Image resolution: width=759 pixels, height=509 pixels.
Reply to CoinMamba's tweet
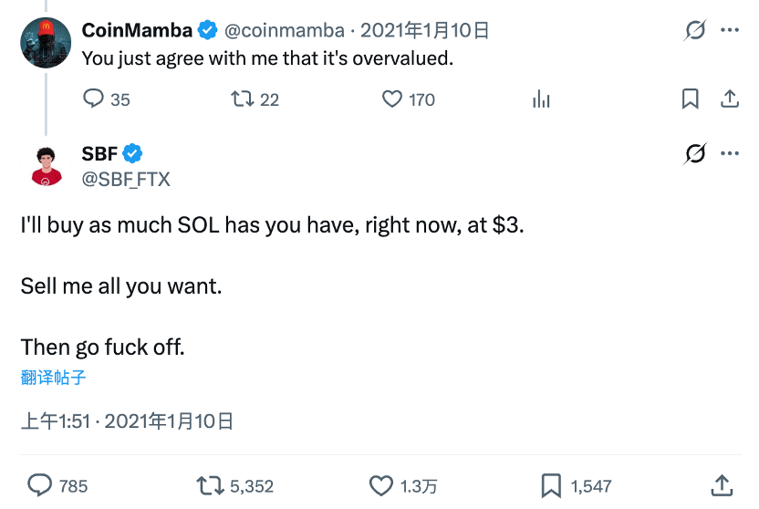[94, 99]
